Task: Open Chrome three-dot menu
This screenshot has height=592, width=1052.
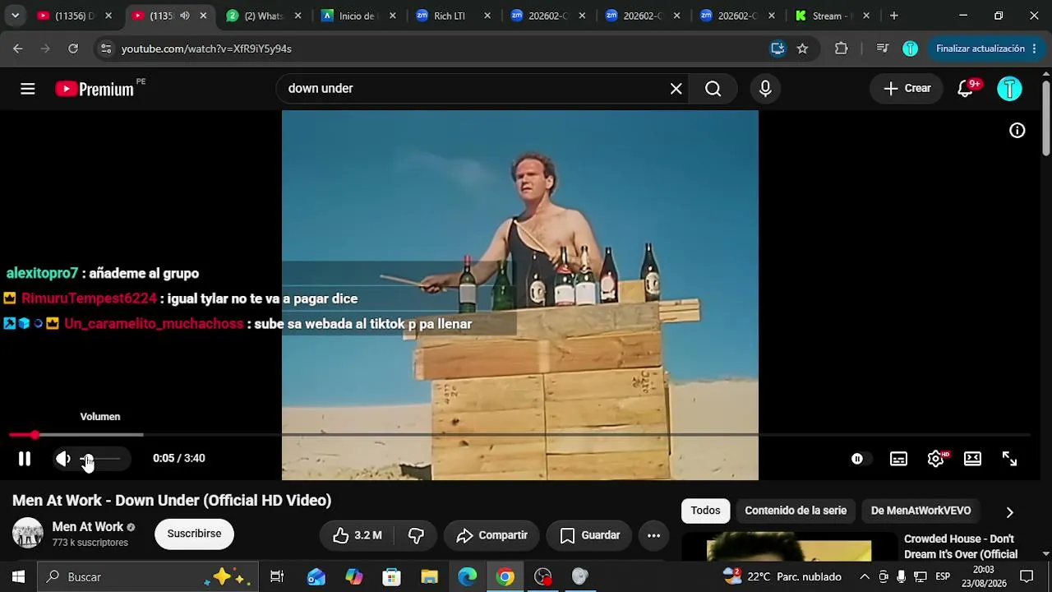Action: tap(1034, 49)
